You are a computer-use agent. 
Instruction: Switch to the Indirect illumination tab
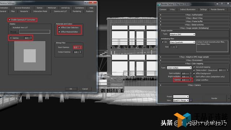pos(188,9)
